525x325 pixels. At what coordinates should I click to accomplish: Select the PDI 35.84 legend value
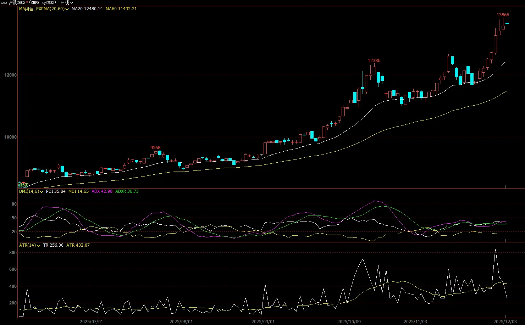click(56, 191)
